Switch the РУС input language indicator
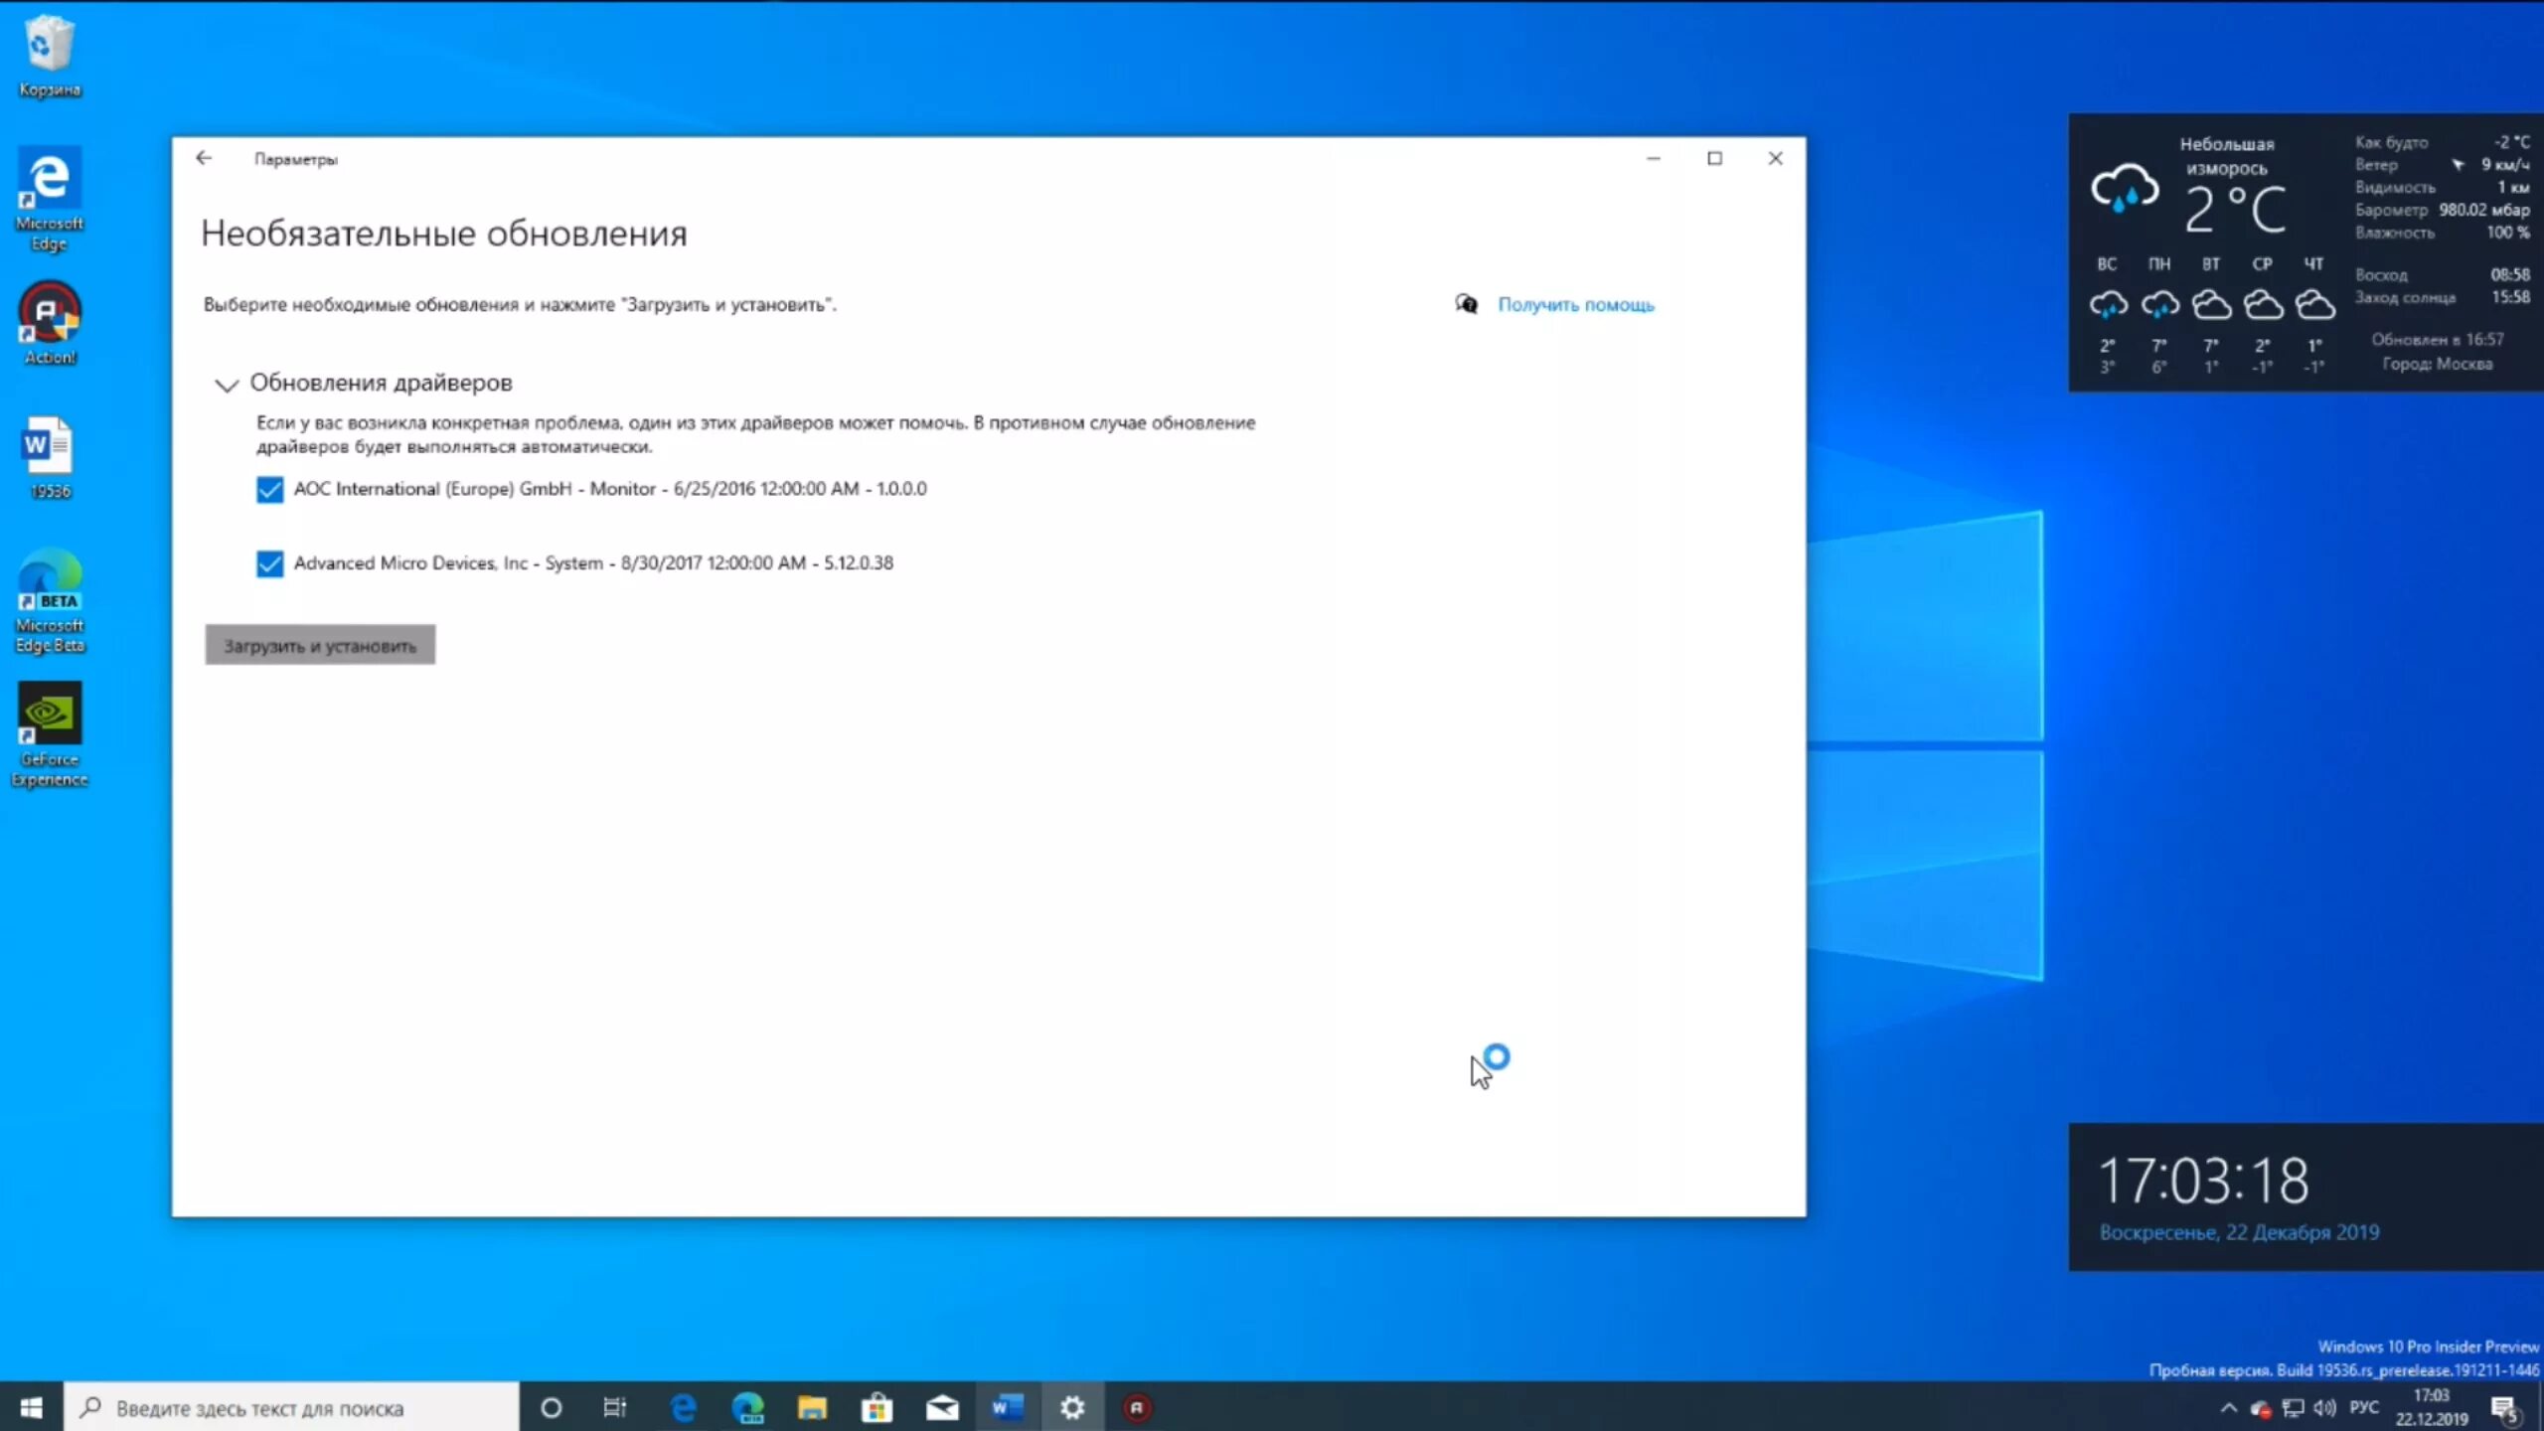The height and width of the screenshot is (1431, 2544). (2363, 1407)
